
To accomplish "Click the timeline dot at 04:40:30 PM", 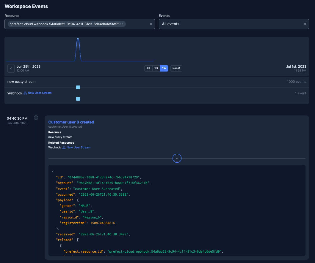I will coord(36,118).
